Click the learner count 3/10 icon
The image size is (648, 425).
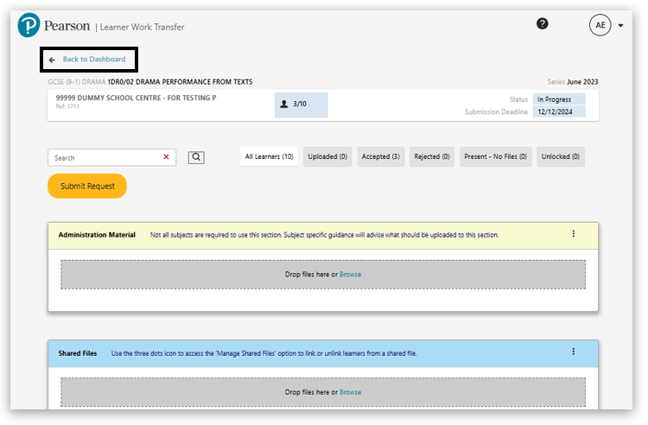284,105
